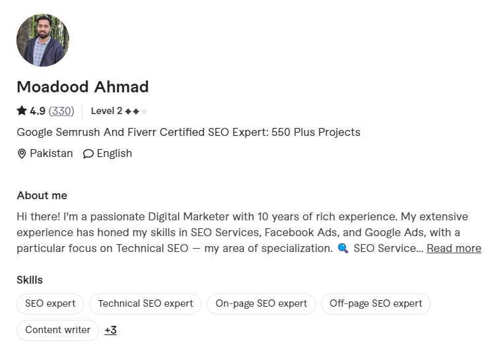Click the speech bubble language icon

[x=88, y=154]
